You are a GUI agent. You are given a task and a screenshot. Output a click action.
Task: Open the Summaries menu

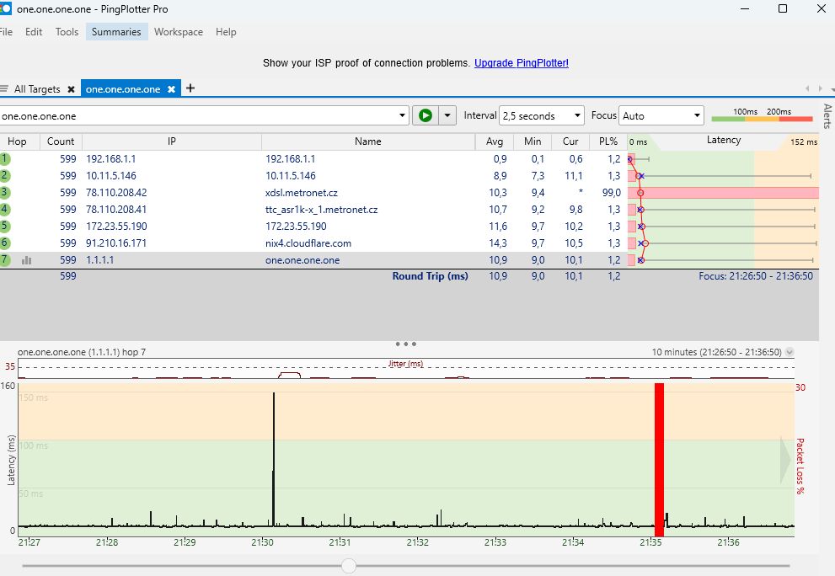pos(116,32)
